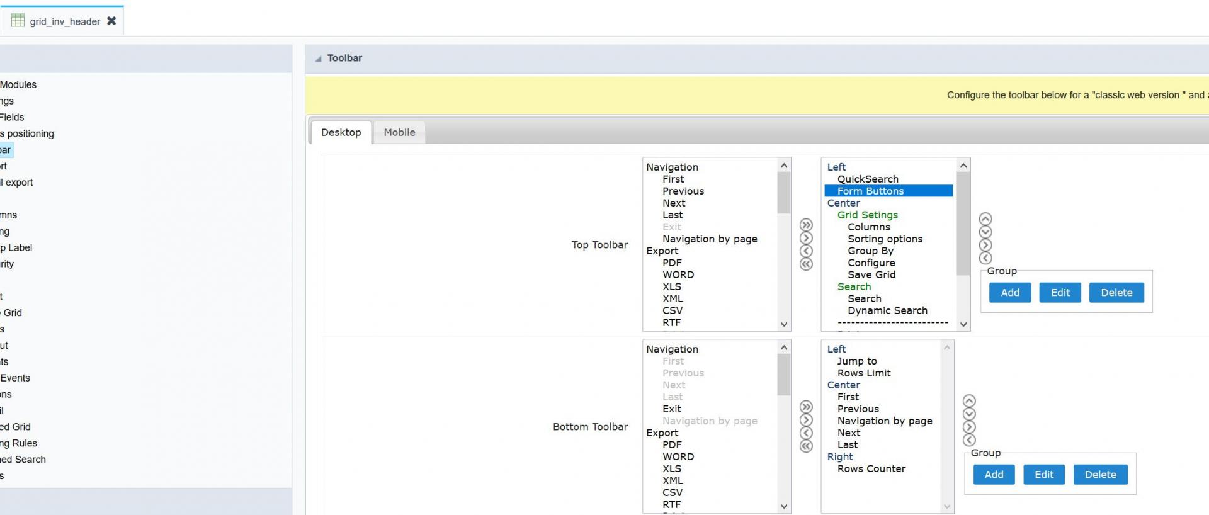Select CSV in Bottom Toolbar available list
Viewport: 1209px width, 515px height.
click(x=673, y=492)
